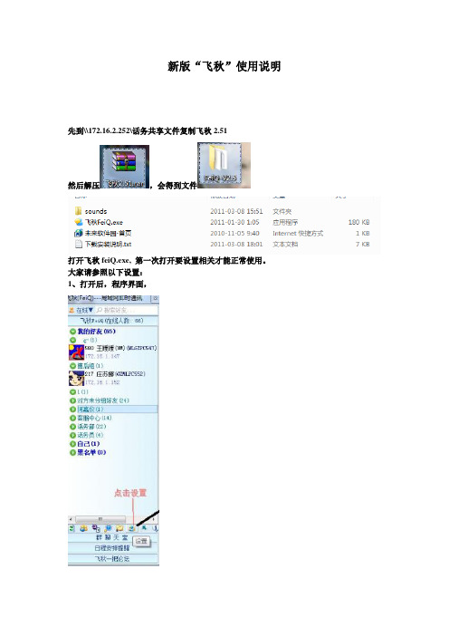The height and width of the screenshot is (636, 449).
Task: Click the orange user status icon beside 在线
Action: coord(72,310)
